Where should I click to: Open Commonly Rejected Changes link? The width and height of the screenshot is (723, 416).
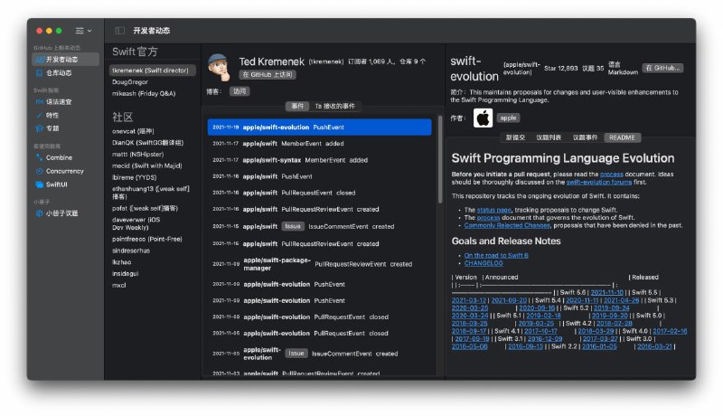point(507,225)
